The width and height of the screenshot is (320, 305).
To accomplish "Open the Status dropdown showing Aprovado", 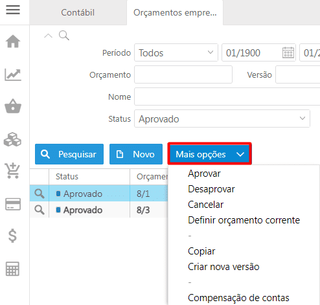I will click(222, 119).
